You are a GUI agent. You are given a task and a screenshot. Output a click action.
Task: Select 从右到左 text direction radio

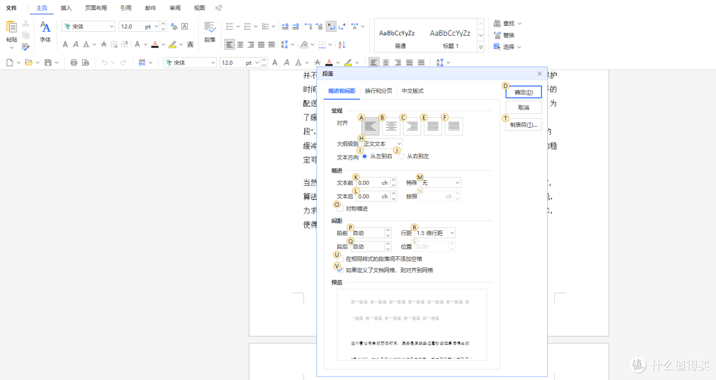401,156
